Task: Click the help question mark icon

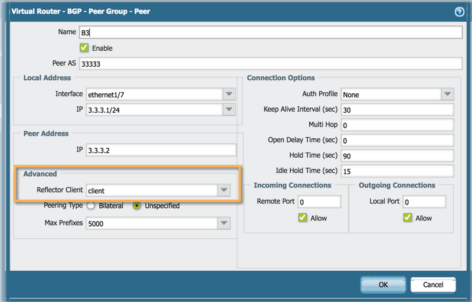Action: click(x=459, y=11)
